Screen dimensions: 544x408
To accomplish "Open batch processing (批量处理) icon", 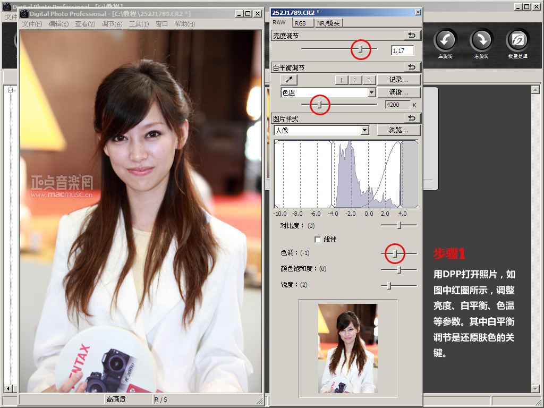I will point(517,40).
